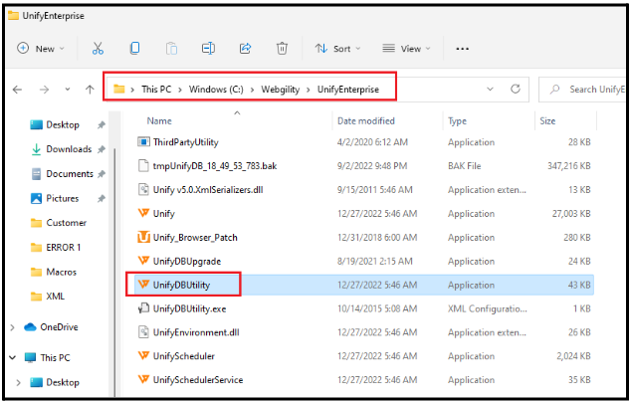This screenshot has width=630, height=402.
Task: Click the Refresh icon beside address bar
Action: [515, 89]
